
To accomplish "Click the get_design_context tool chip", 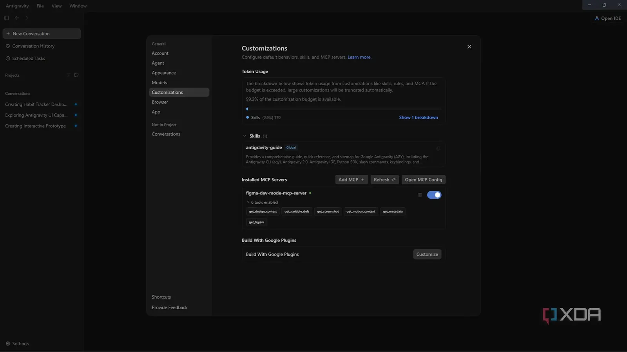I will tap(263, 212).
